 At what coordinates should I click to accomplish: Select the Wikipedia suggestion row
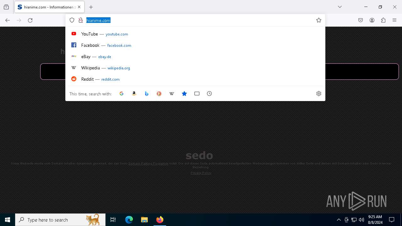click(195, 68)
